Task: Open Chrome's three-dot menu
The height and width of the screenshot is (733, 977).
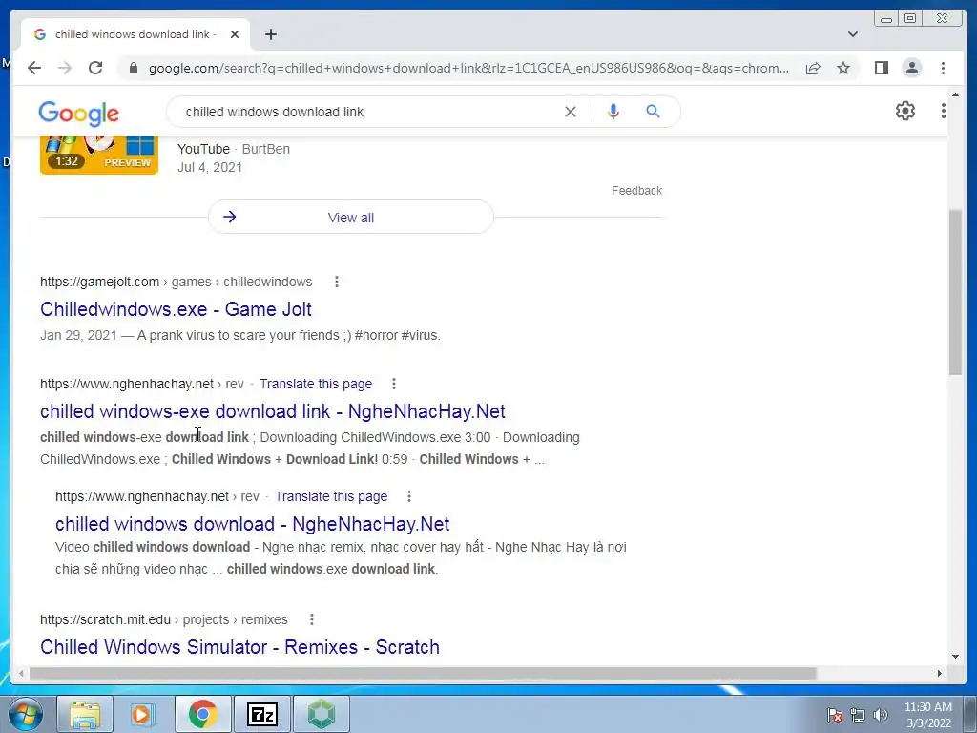Action: click(943, 68)
